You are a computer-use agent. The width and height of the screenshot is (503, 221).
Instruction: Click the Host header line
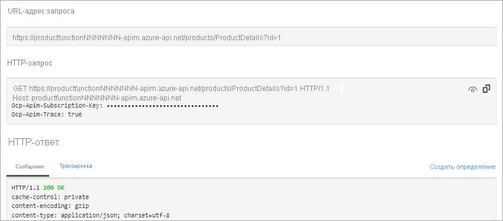click(x=97, y=97)
